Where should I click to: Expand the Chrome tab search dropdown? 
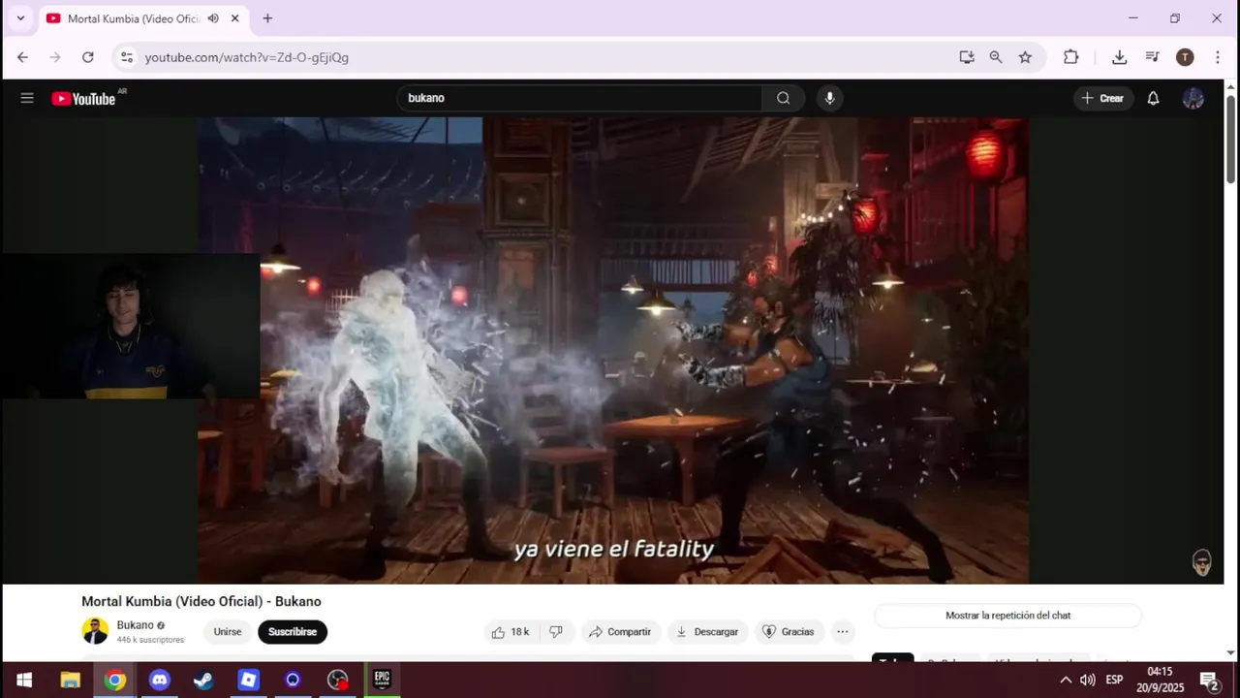click(20, 18)
